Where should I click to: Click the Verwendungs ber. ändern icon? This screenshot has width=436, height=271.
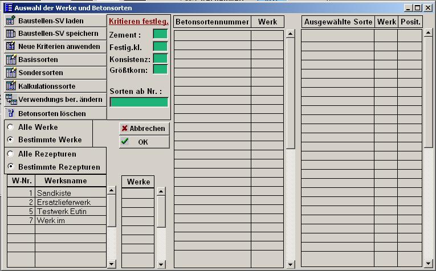[x=11, y=100]
